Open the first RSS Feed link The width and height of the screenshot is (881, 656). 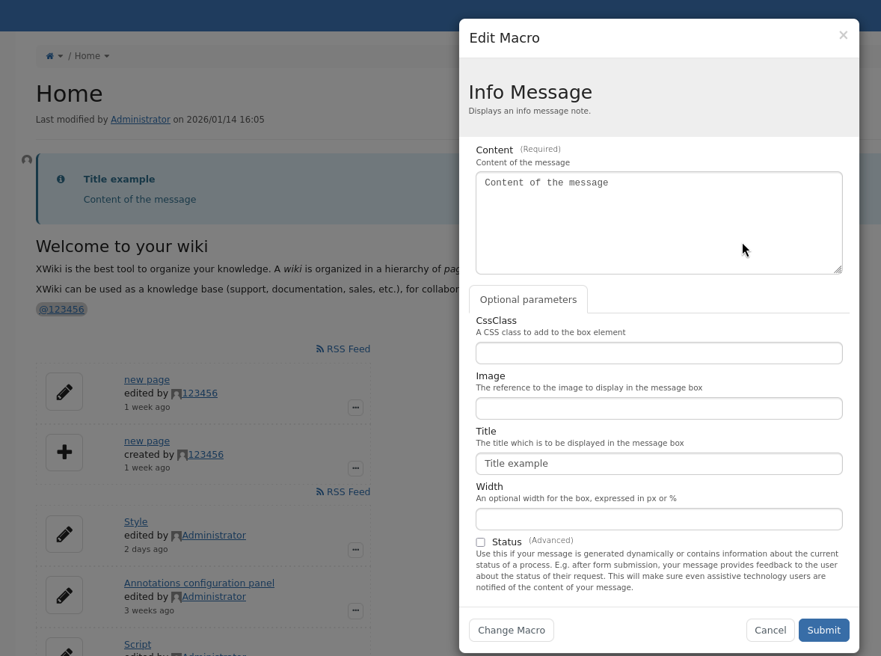(343, 349)
